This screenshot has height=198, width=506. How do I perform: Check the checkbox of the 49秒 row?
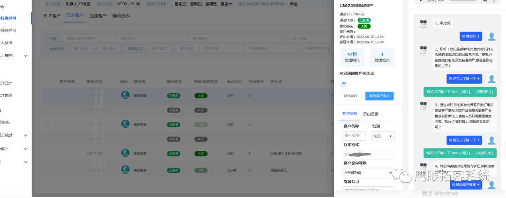[48, 153]
